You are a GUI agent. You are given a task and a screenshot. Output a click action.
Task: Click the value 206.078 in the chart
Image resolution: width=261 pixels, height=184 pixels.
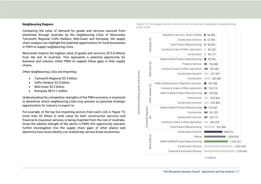tap(215, 122)
